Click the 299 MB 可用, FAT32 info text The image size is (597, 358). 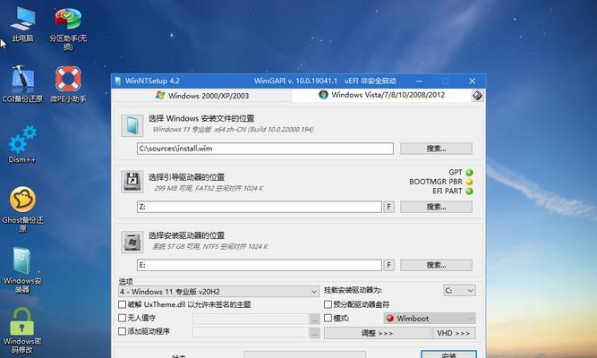[209, 188]
